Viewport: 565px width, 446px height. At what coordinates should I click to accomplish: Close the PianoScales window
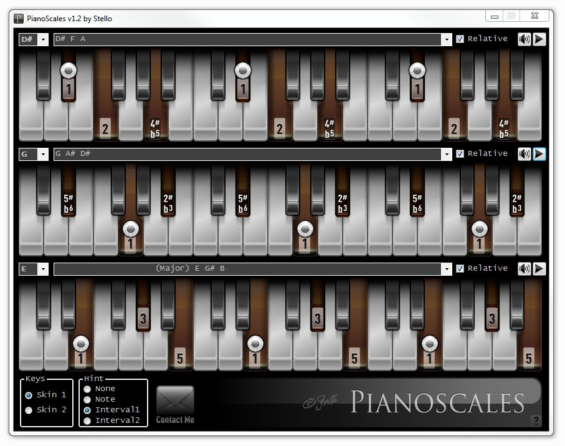click(535, 16)
